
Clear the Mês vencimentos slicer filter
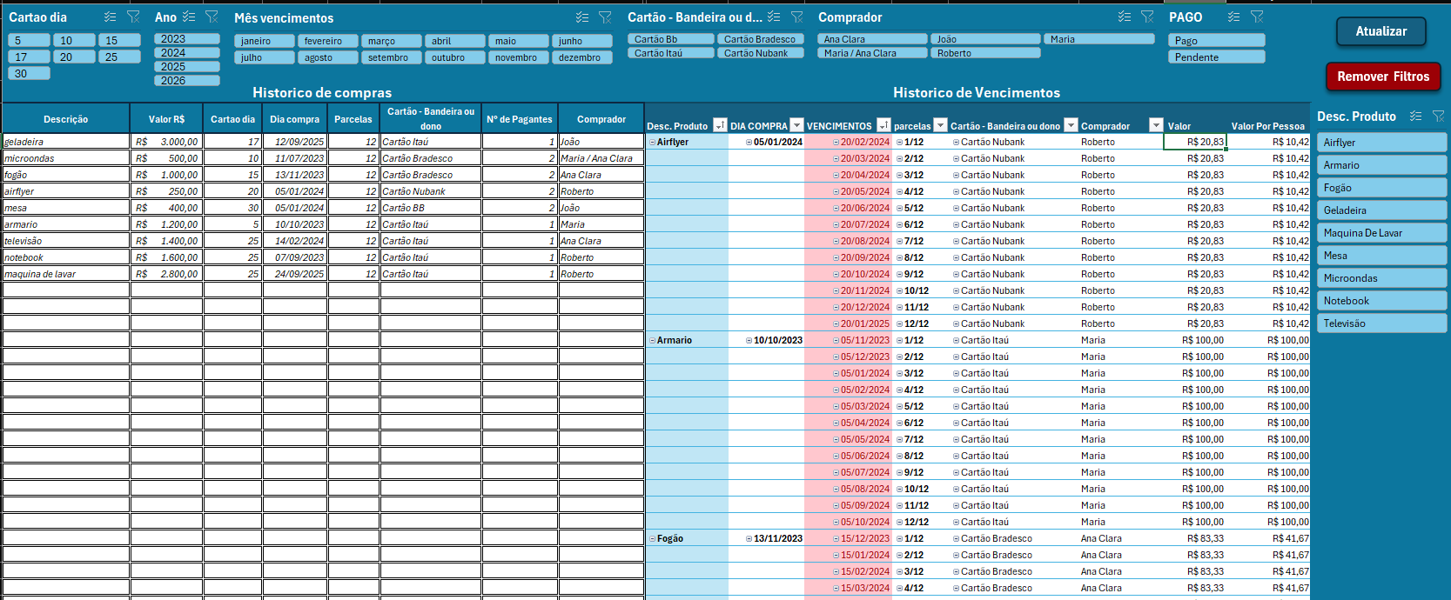(x=605, y=17)
